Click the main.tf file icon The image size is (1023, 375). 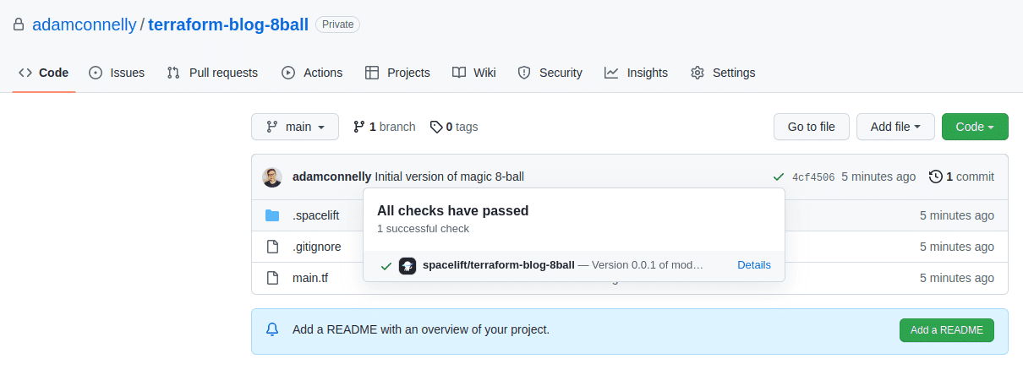click(x=272, y=278)
